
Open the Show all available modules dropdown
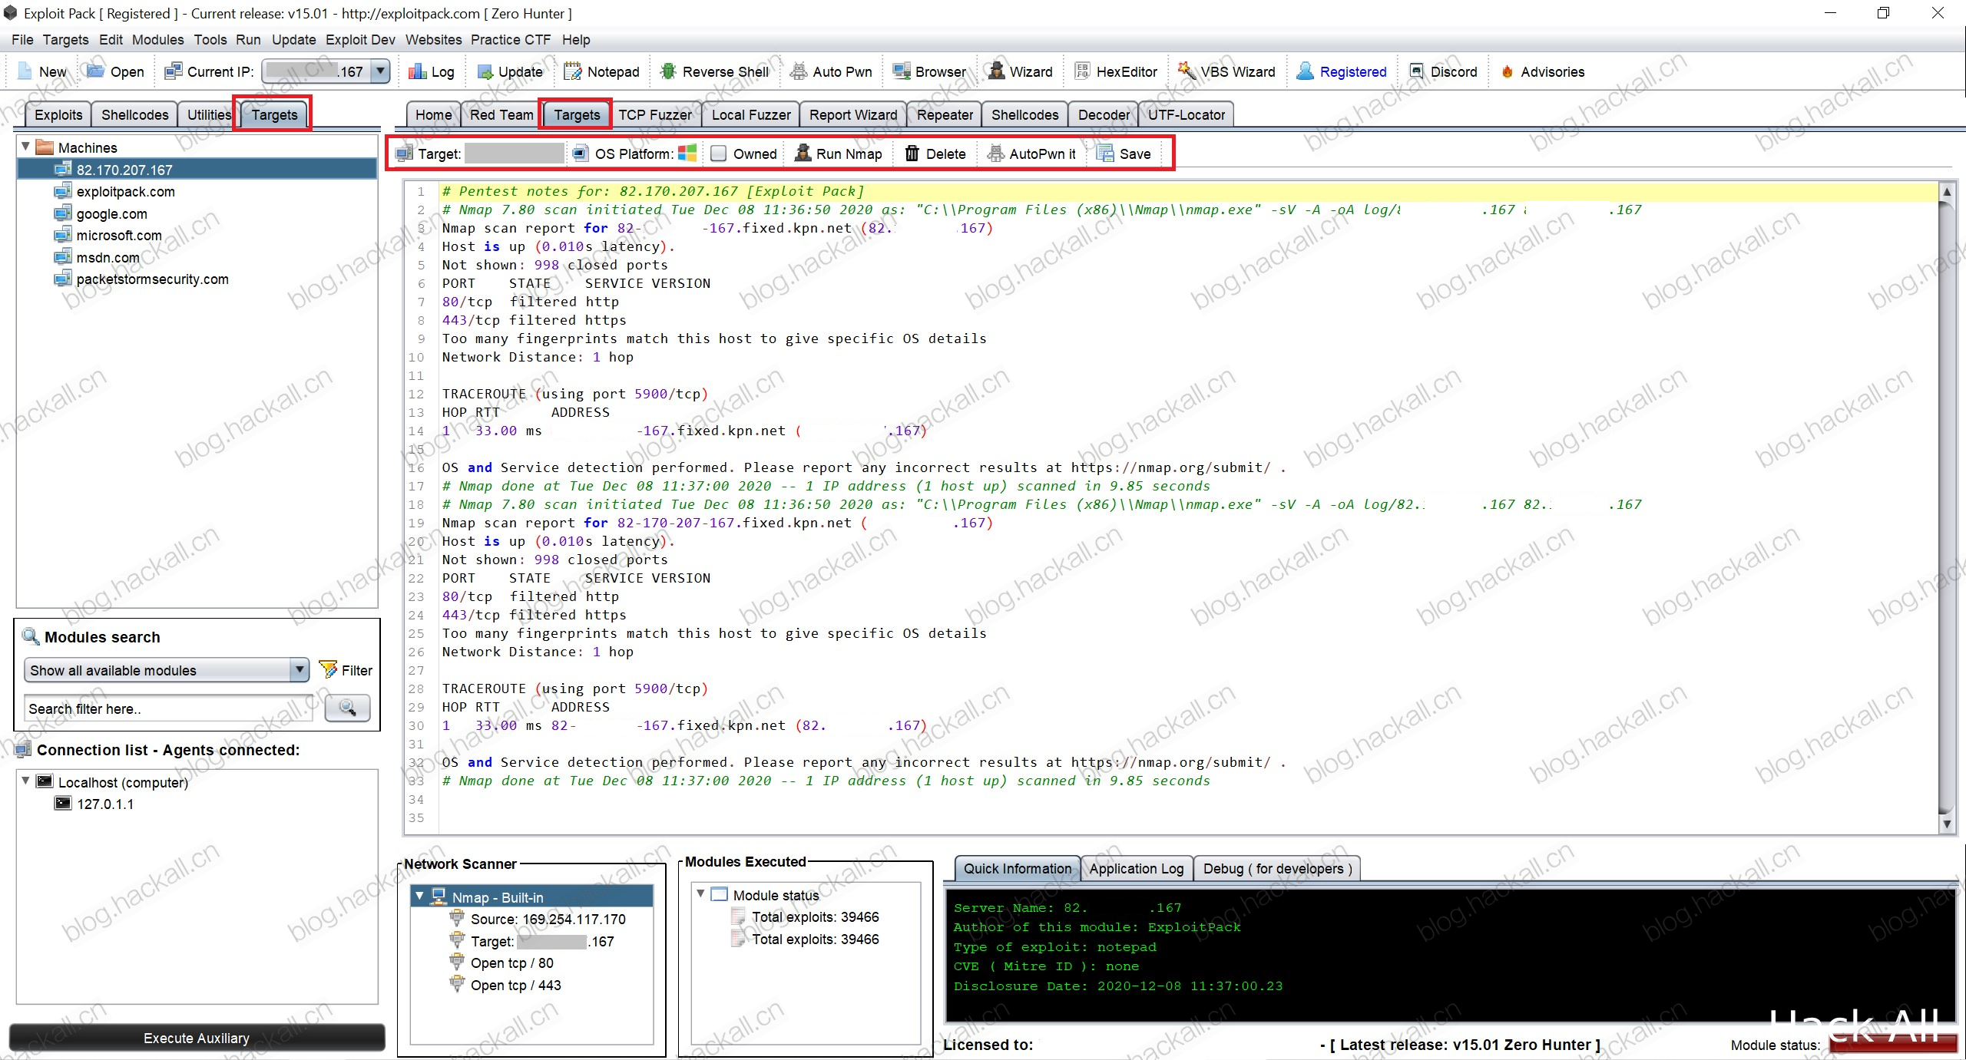[300, 670]
